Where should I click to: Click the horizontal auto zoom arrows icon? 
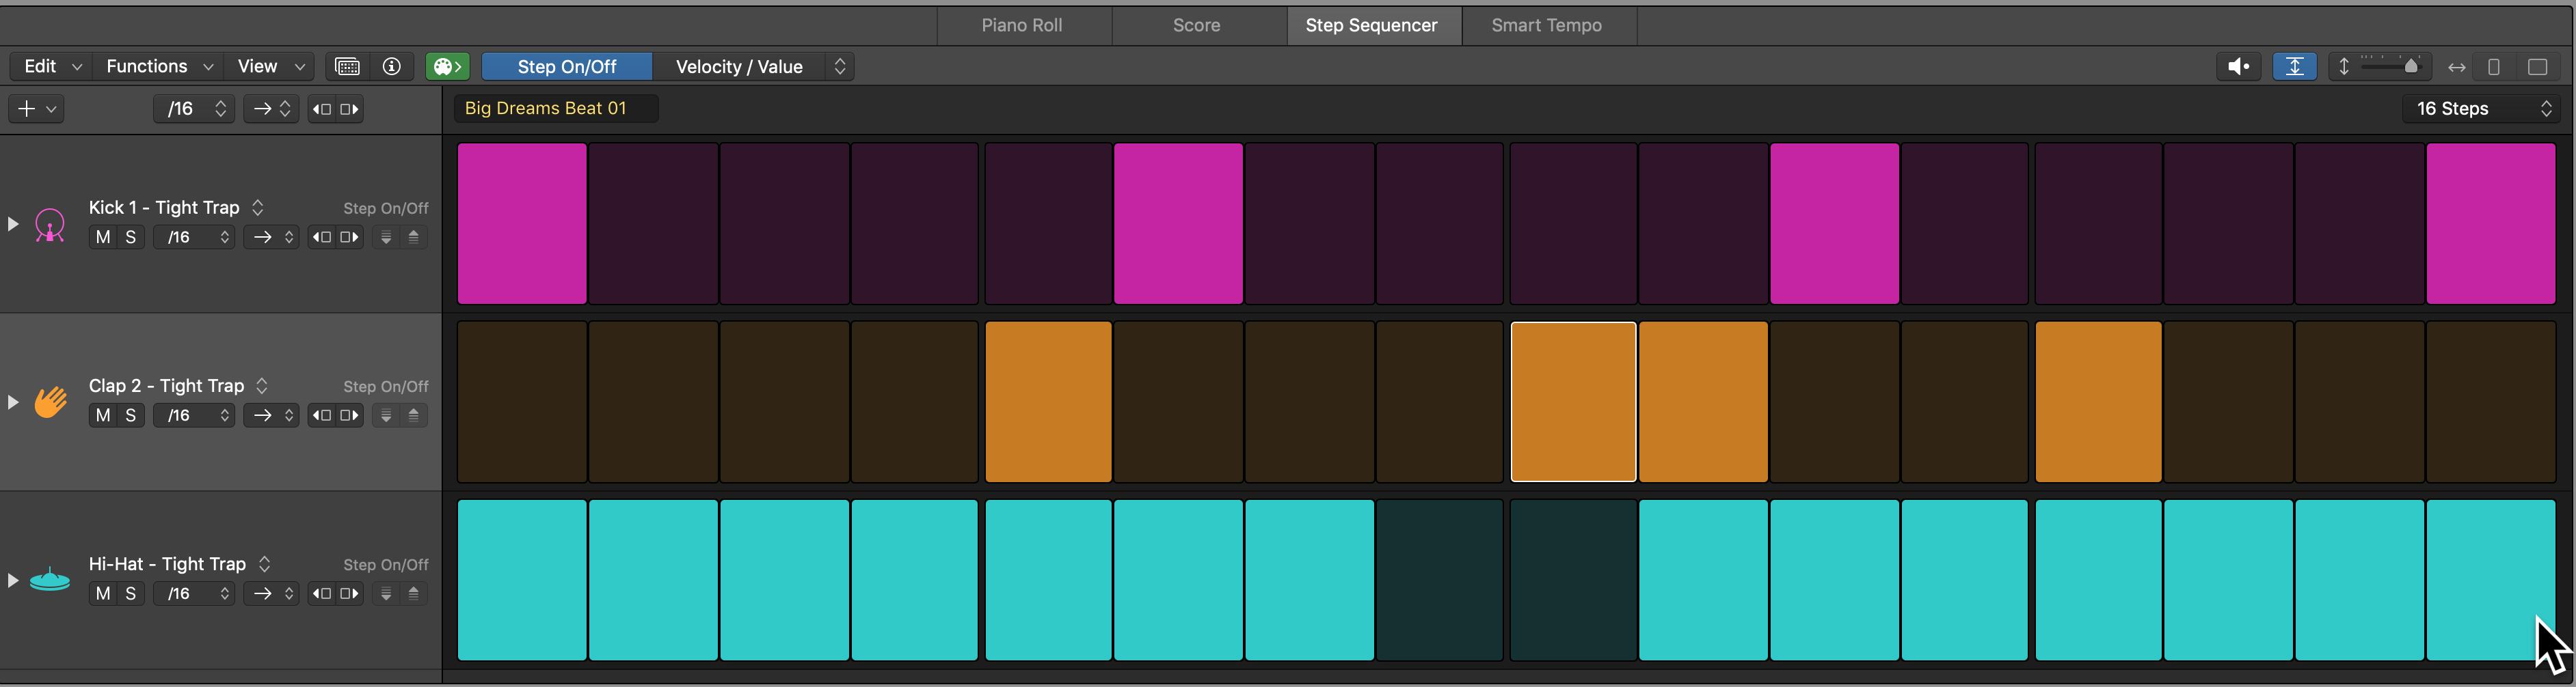click(2456, 67)
